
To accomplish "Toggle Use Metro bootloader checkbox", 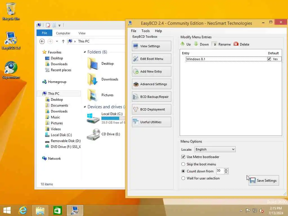I will click(183, 157).
